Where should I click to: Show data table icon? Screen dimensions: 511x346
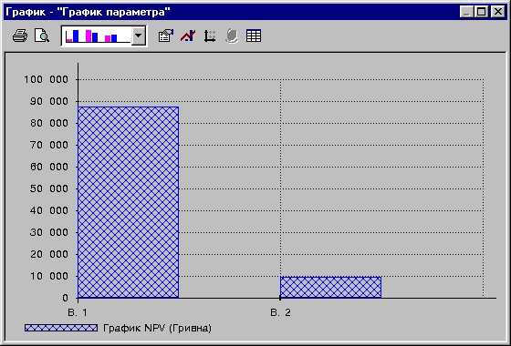tap(254, 36)
